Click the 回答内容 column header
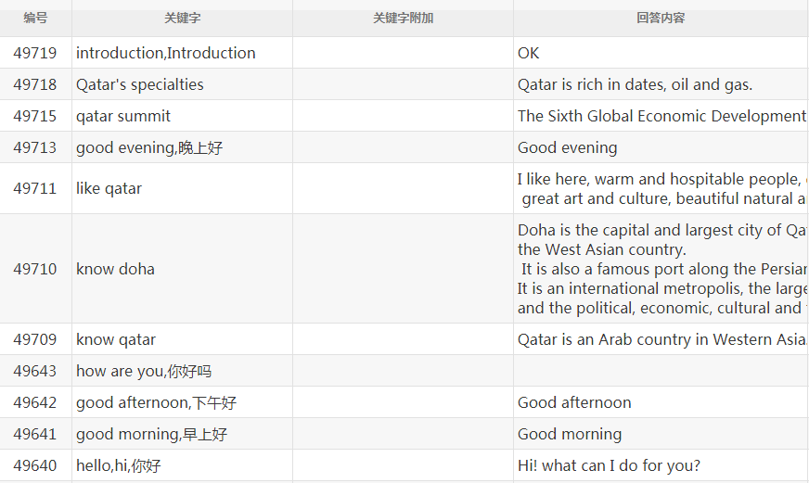This screenshot has width=809, height=483. 661,18
